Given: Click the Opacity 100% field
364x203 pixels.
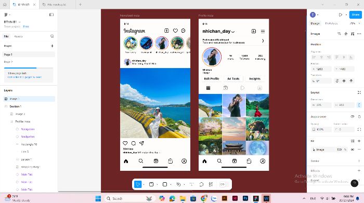Looking at the screenshot, I should coord(321,129).
